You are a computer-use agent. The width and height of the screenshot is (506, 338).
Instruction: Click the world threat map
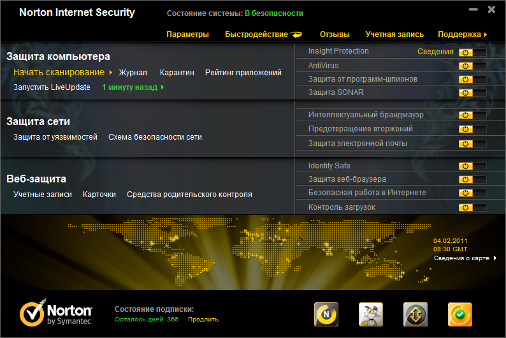(249, 252)
